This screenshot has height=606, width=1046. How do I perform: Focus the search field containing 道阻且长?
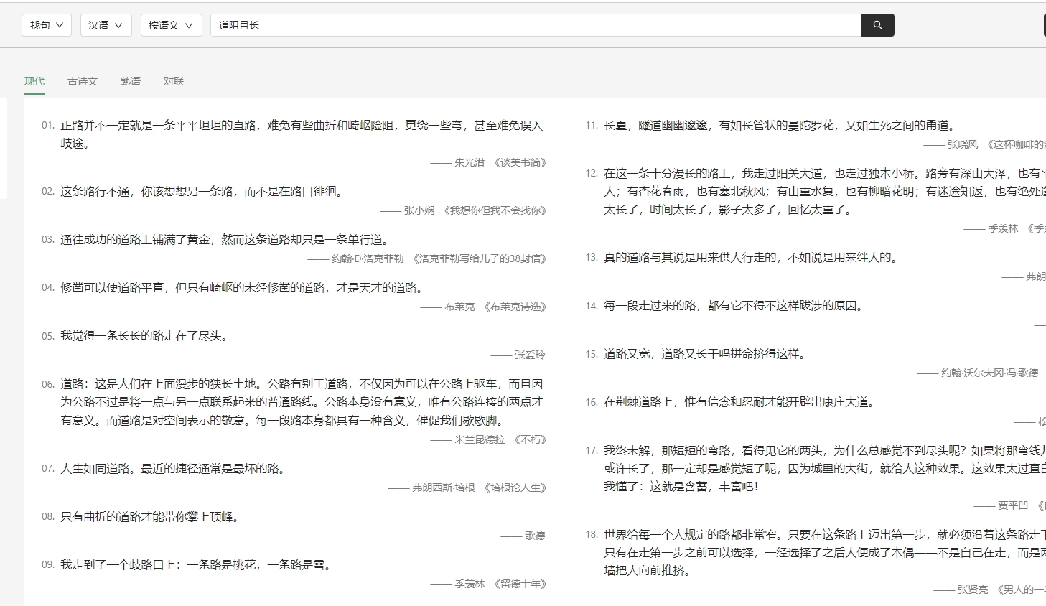click(536, 25)
